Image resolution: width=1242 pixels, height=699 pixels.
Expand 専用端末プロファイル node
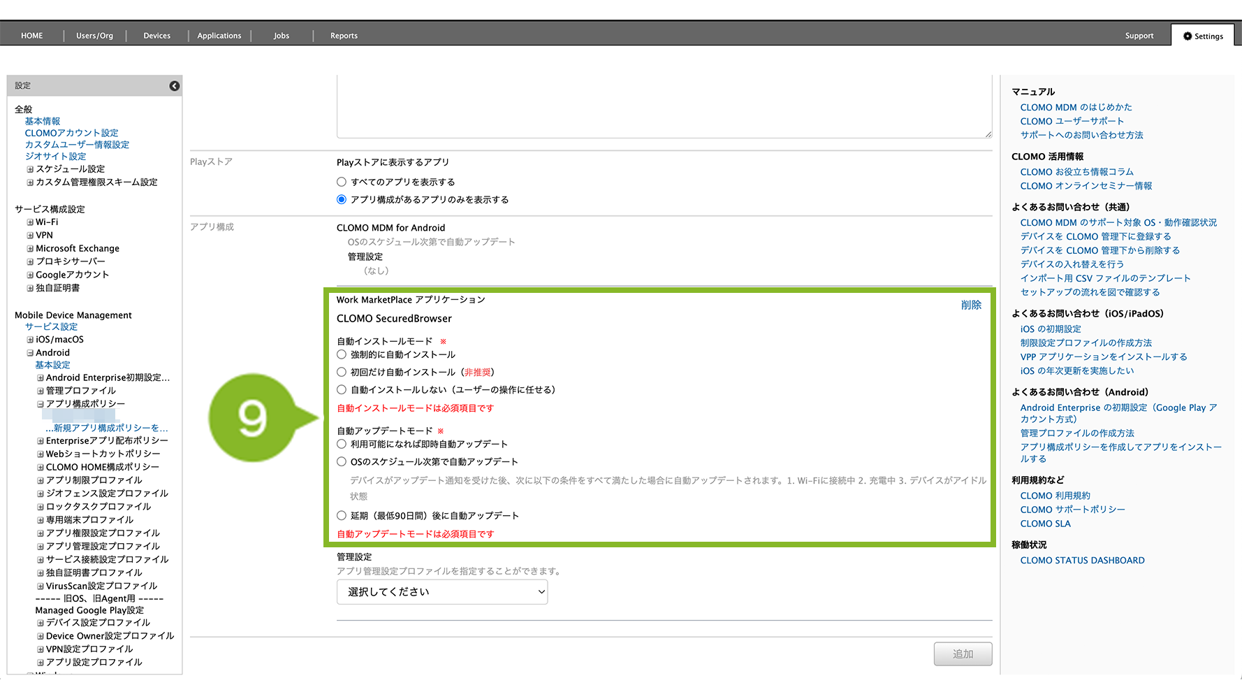(41, 520)
